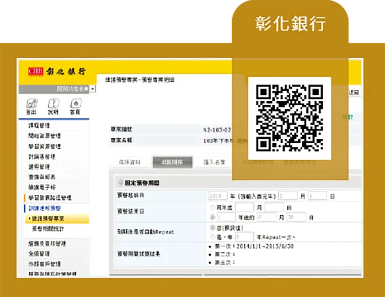
Task: Expand 課程管理 in the sidebar menu
Action: pyautogui.click(x=40, y=126)
